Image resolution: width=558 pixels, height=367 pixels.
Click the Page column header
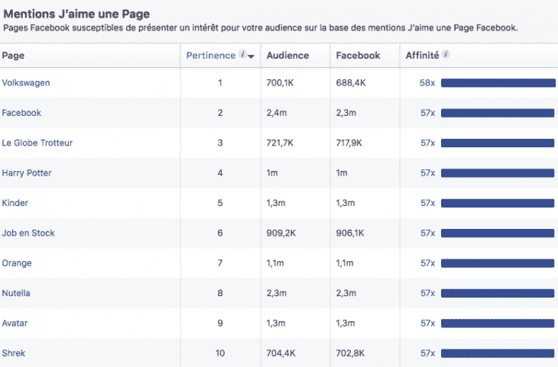[x=13, y=56]
